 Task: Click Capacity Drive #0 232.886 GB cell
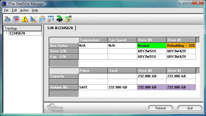pos(152,76)
